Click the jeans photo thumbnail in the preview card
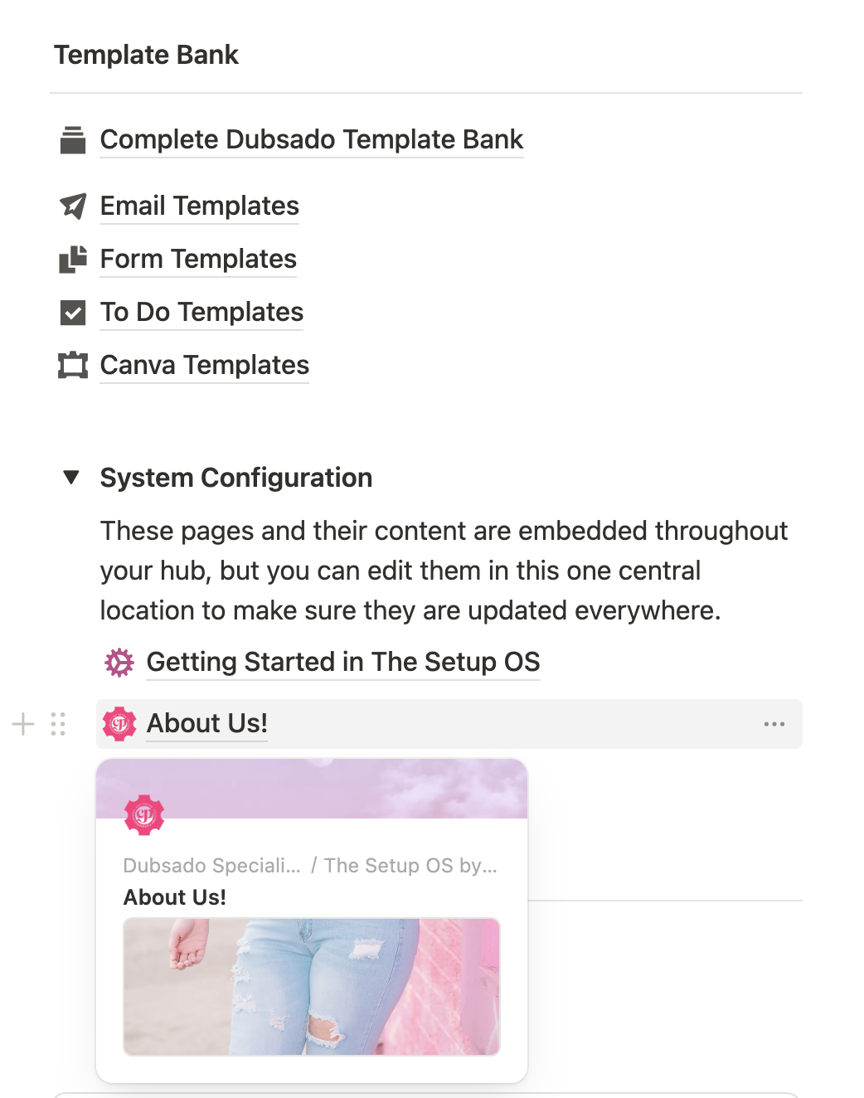This screenshot has width=864, height=1098. coord(312,986)
